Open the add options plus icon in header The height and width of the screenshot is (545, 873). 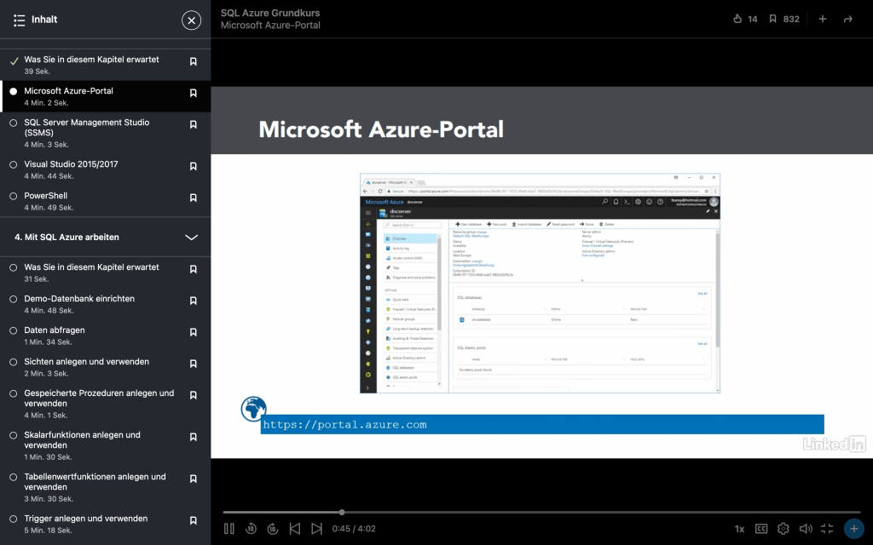click(x=823, y=19)
